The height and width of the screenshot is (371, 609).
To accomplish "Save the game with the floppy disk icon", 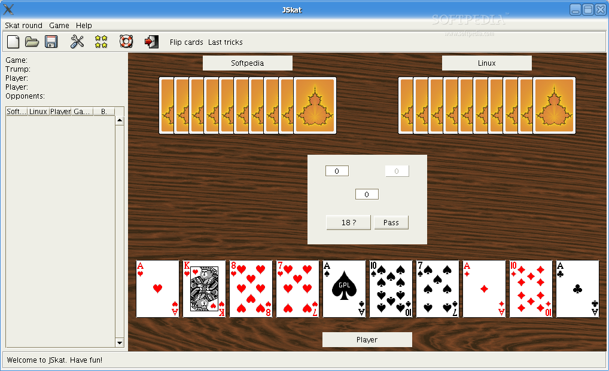I will (x=51, y=41).
